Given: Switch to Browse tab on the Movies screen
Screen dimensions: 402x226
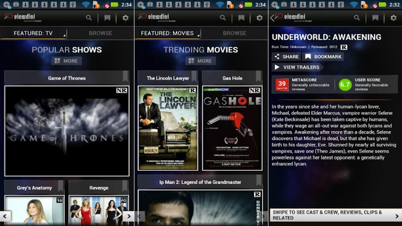Looking at the screenshot, I should coord(235,33).
